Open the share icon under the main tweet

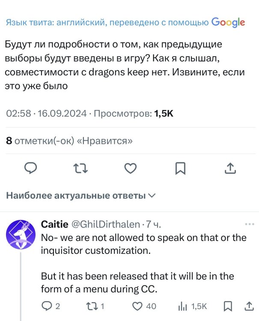tap(230, 168)
